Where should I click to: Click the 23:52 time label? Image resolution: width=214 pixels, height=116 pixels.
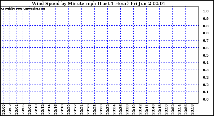pos(173,110)
